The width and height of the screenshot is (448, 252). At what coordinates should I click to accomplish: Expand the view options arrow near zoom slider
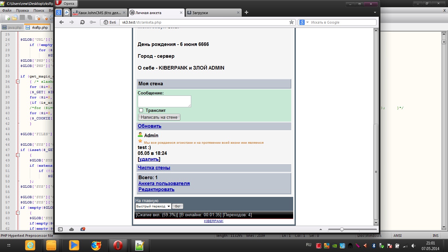(x=321, y=229)
